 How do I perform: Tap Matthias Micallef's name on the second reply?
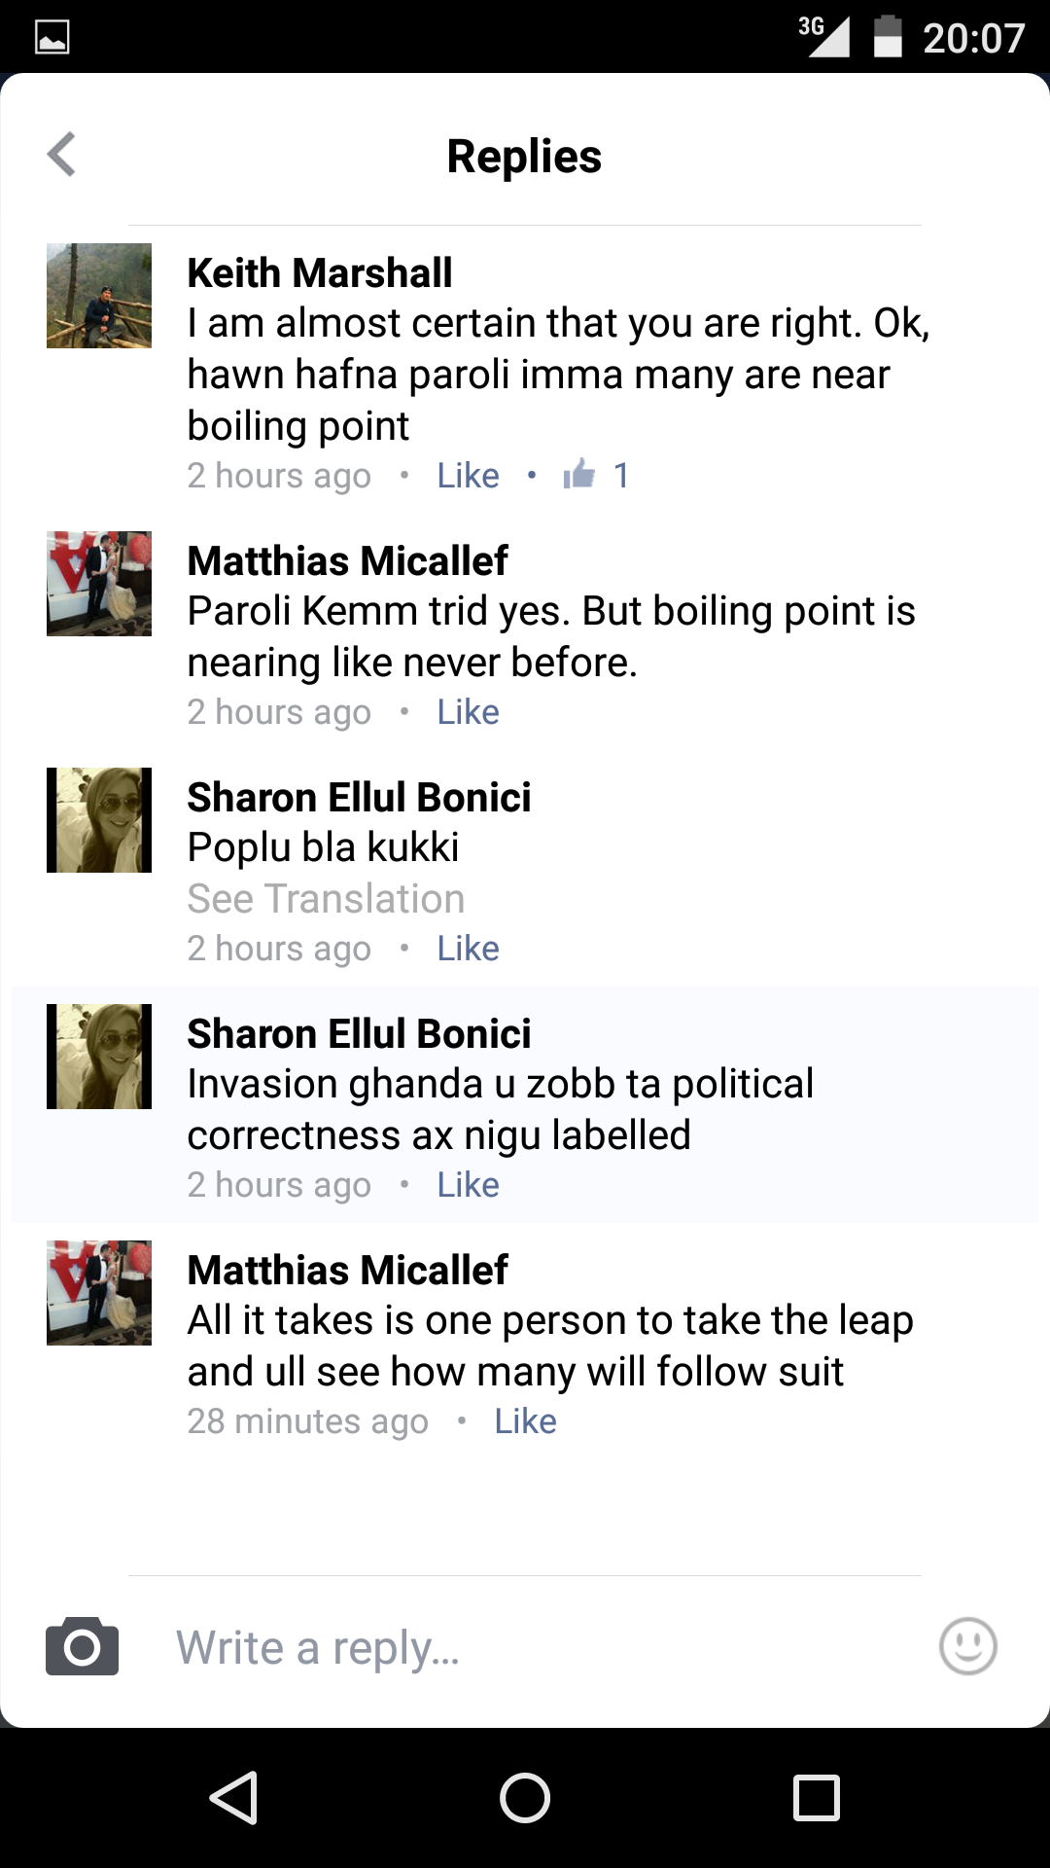[x=347, y=560]
